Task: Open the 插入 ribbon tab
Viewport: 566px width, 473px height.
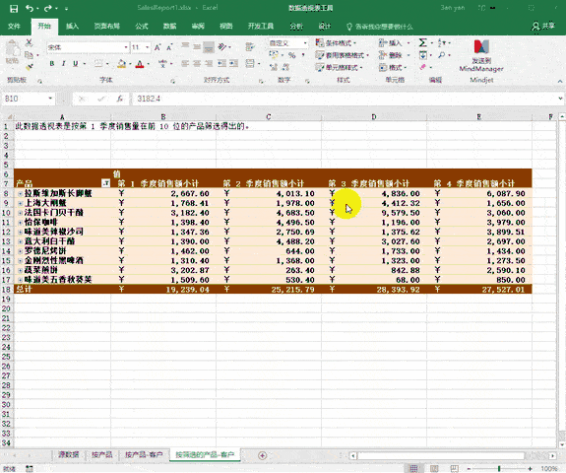Action: click(x=72, y=26)
